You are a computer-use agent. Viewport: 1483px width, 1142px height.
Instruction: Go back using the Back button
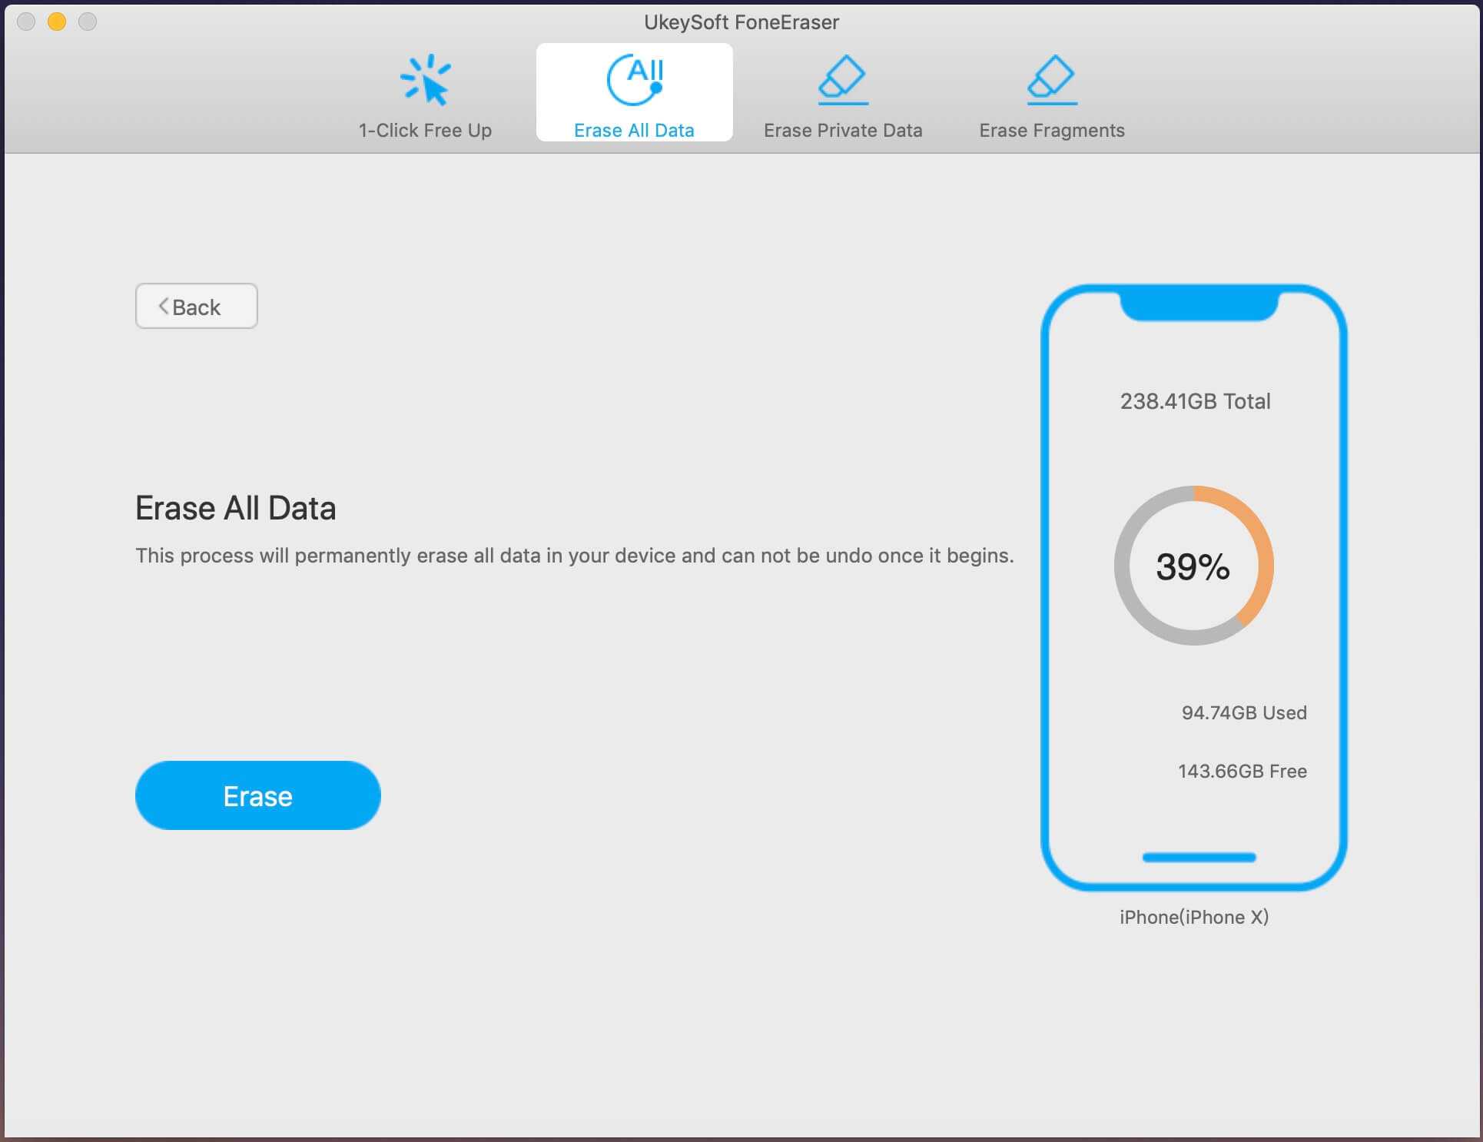coord(197,306)
